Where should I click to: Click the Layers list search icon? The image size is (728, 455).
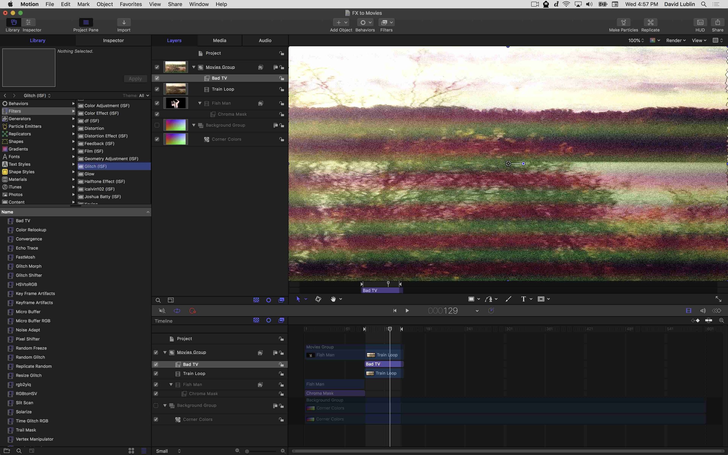tap(158, 300)
